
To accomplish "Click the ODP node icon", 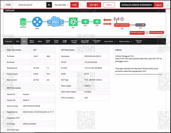I will (97, 22).
